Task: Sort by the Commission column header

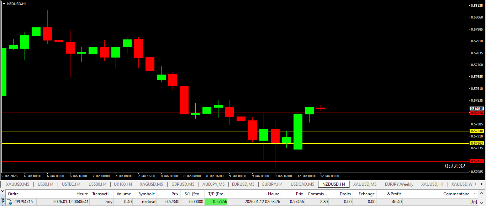Action: pyautogui.click(x=317, y=194)
